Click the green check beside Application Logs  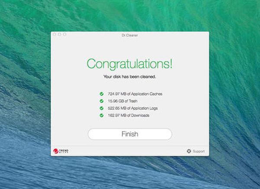pos(101,108)
